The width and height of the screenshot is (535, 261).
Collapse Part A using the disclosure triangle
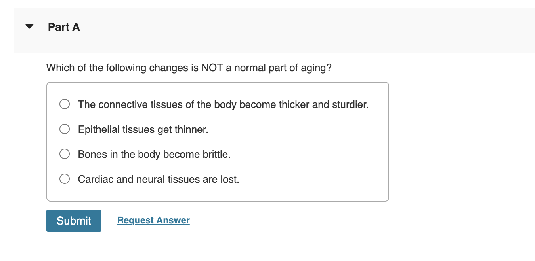(x=29, y=26)
